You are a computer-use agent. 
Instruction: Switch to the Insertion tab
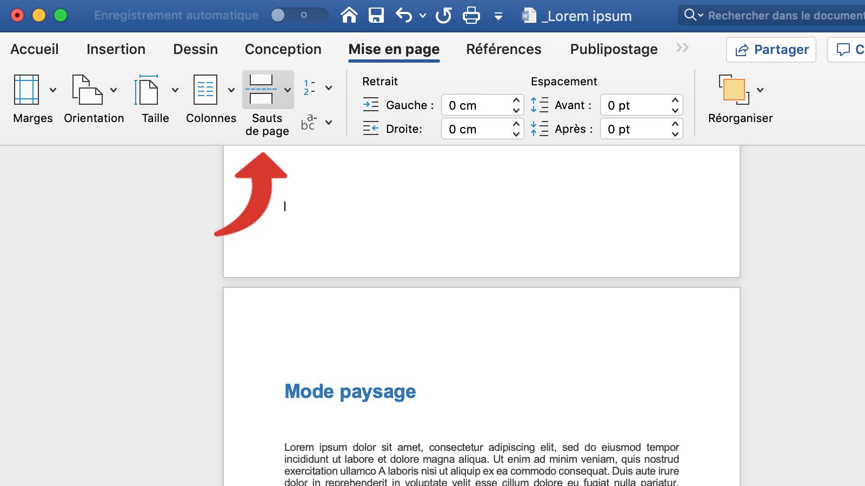click(x=116, y=49)
